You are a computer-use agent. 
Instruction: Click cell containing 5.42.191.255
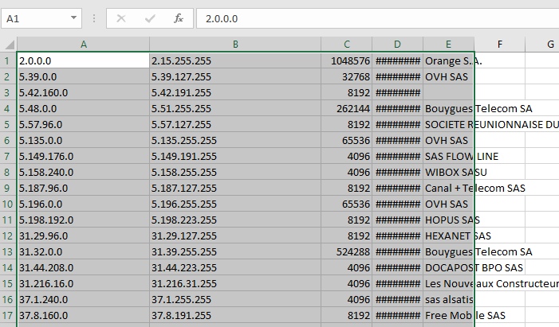(x=235, y=92)
